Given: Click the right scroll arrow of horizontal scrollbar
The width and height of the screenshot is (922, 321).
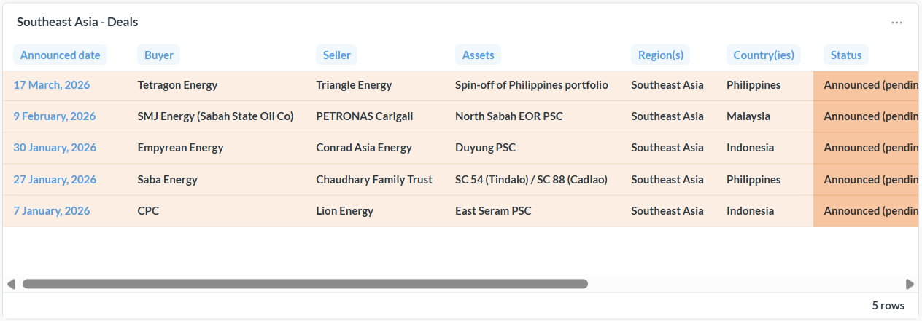Looking at the screenshot, I should 910,284.
